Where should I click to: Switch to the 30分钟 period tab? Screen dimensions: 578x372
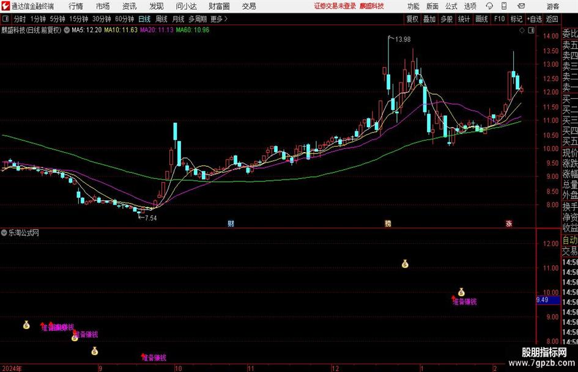pos(102,19)
